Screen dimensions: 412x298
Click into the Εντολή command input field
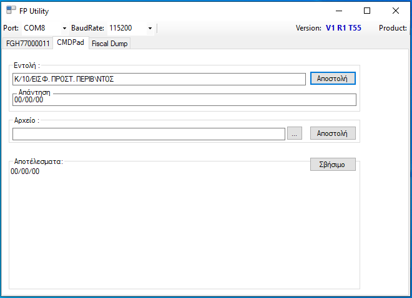[x=159, y=79]
